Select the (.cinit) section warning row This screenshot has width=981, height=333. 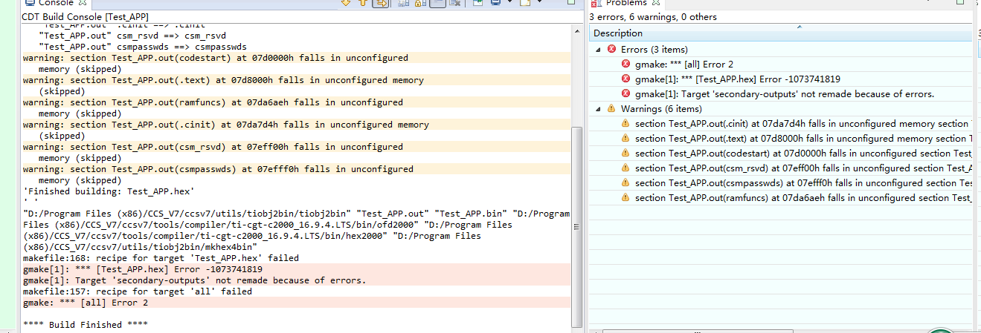pyautogui.click(x=781, y=124)
